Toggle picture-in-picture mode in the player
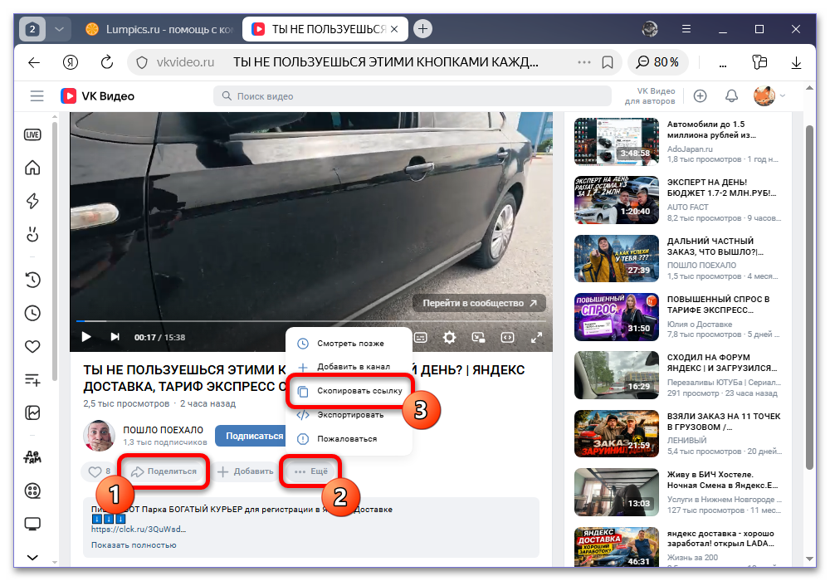 pos(479,337)
